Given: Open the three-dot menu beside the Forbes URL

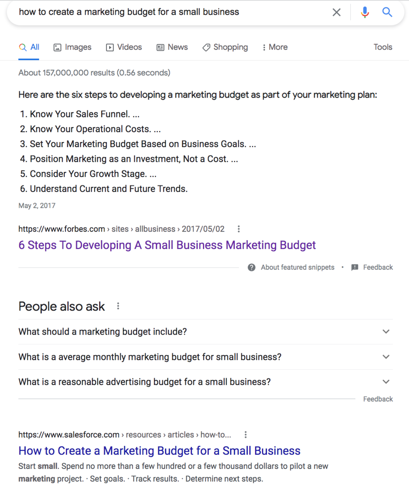Looking at the screenshot, I should tap(238, 229).
